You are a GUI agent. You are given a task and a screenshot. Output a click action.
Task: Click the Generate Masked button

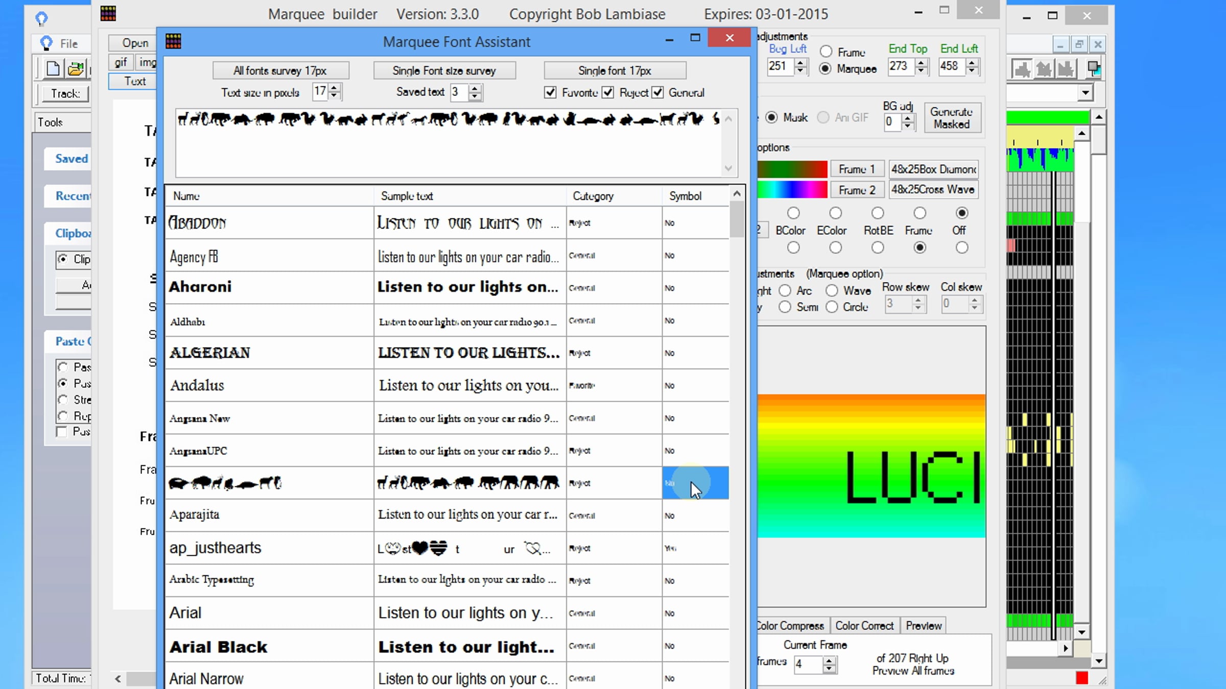tap(951, 118)
